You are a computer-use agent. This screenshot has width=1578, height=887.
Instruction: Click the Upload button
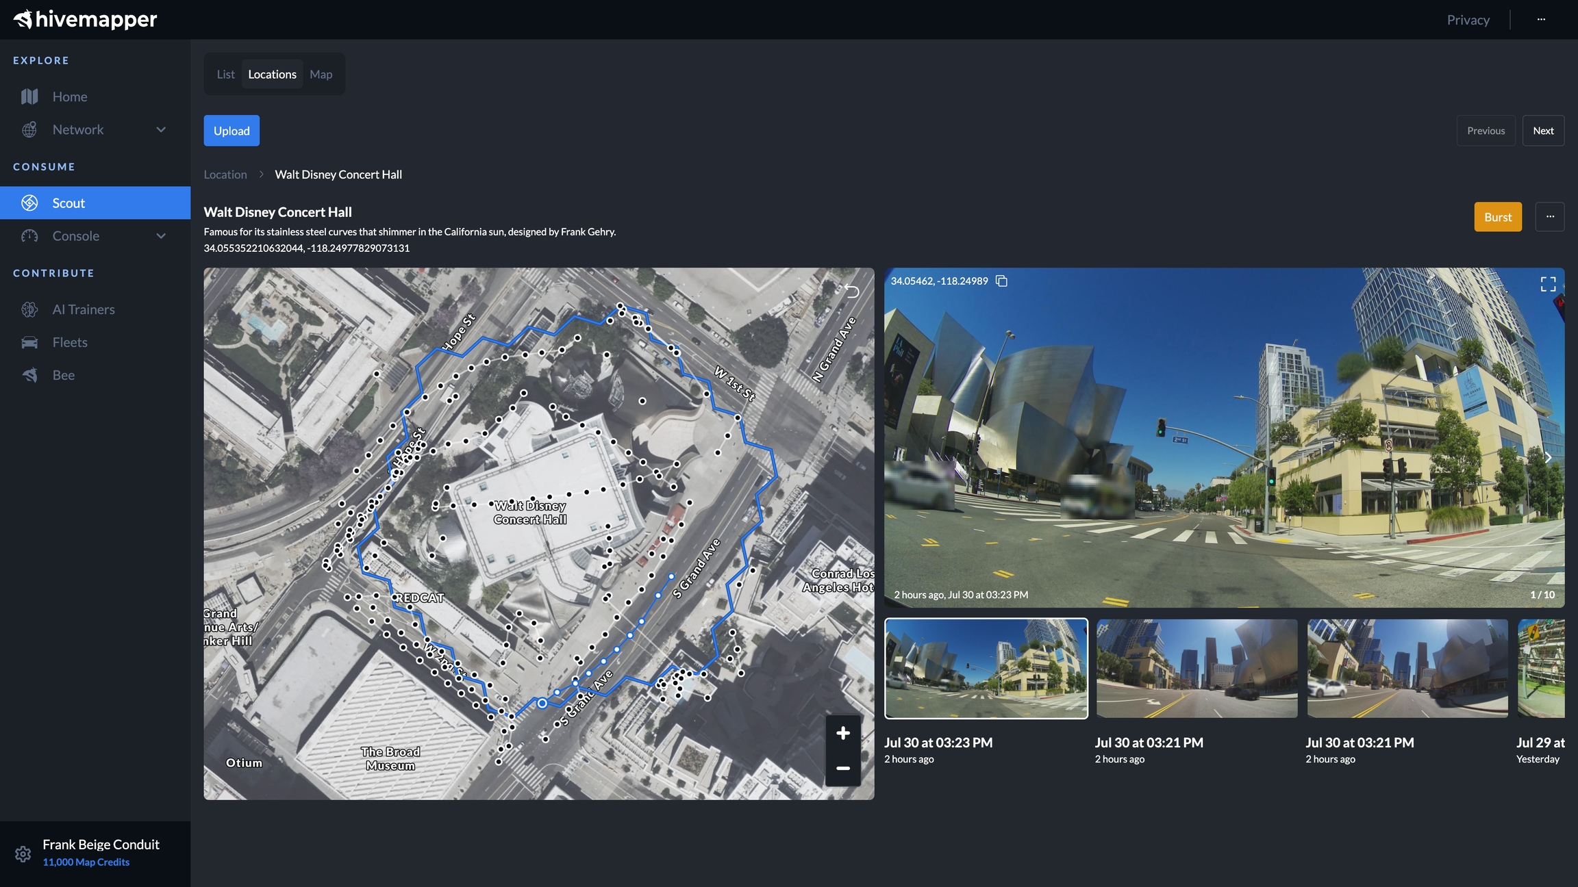coord(231,131)
